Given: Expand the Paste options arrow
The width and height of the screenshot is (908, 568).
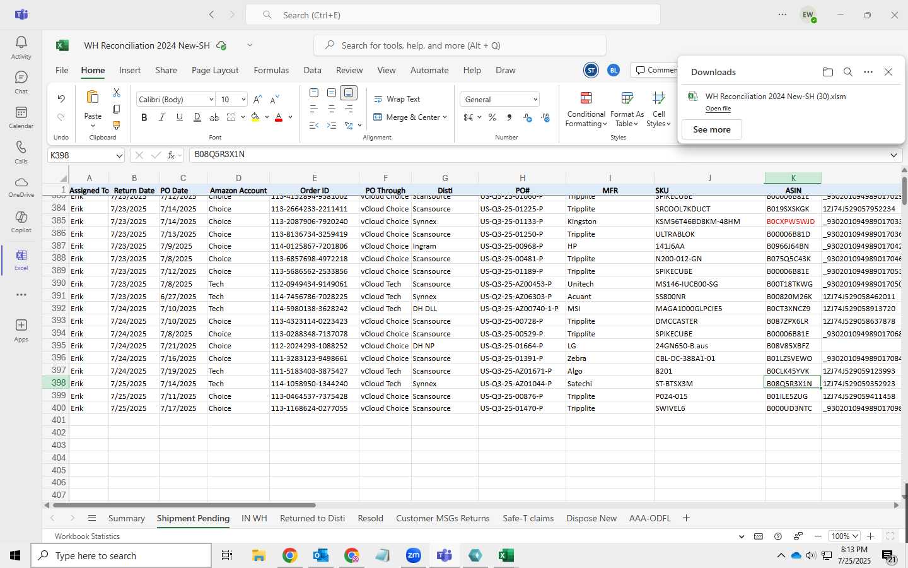Looking at the screenshot, I should click(x=93, y=126).
